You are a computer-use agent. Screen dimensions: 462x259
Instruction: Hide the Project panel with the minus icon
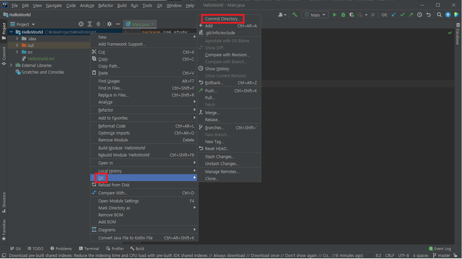coord(118,24)
